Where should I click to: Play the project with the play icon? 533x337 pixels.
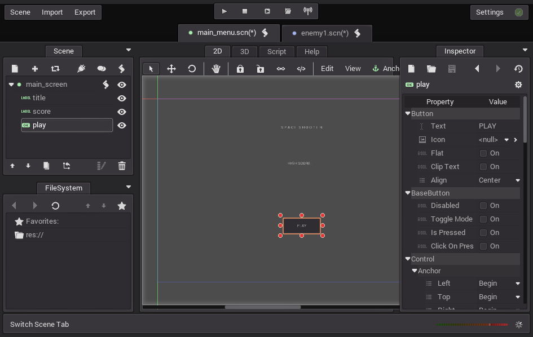[x=224, y=11]
